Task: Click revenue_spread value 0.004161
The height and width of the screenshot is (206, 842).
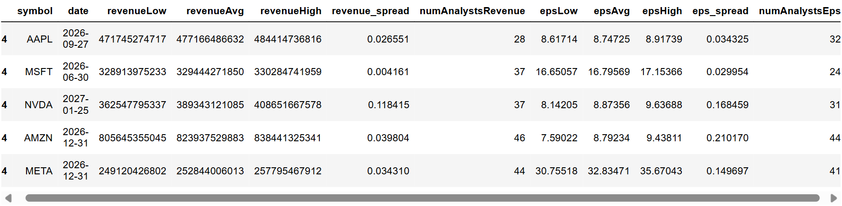Action: (388, 72)
